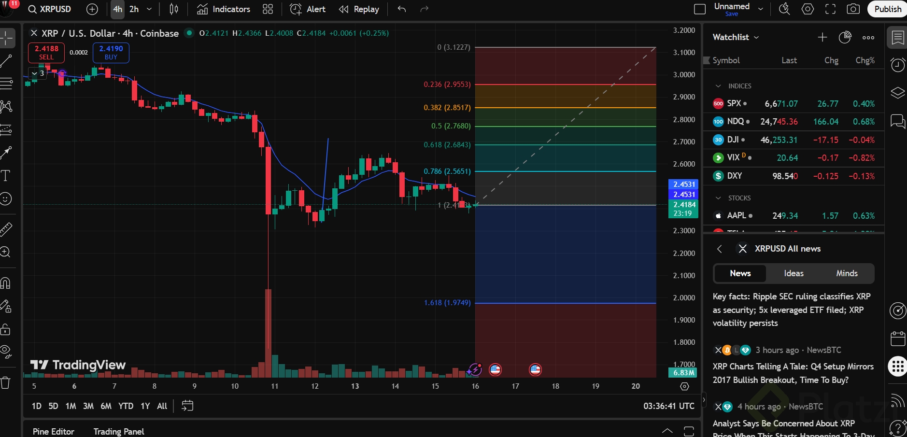
Task: Open the Trading Panel tab
Action: coord(119,431)
